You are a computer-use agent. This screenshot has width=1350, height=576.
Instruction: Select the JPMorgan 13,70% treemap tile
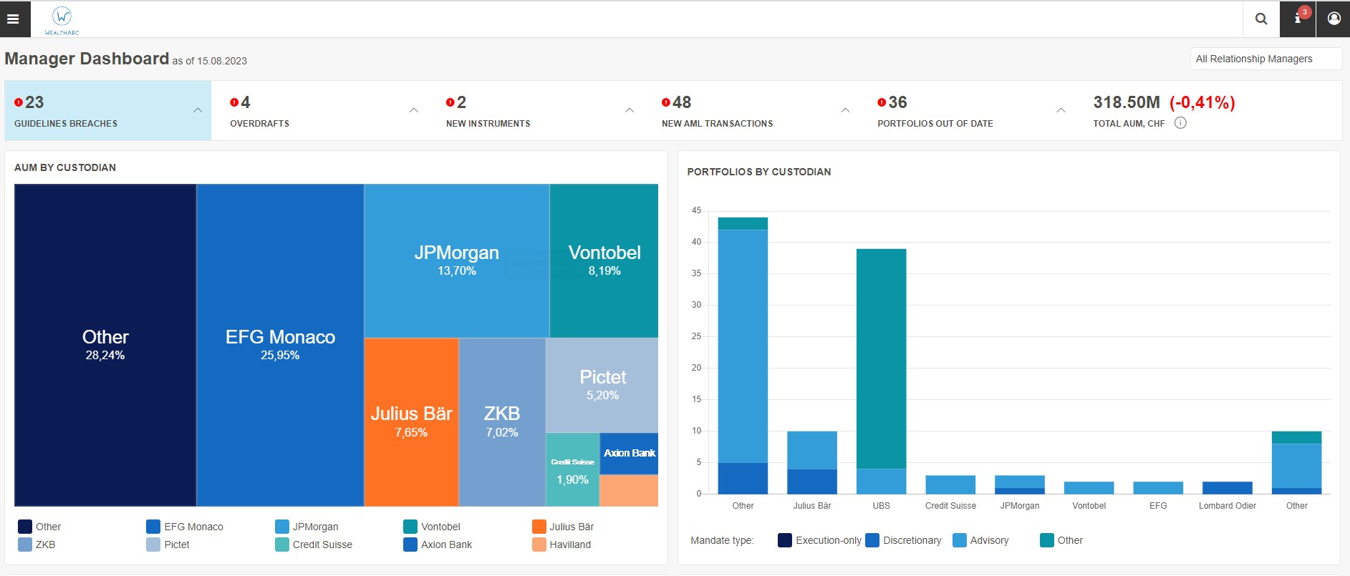click(457, 260)
